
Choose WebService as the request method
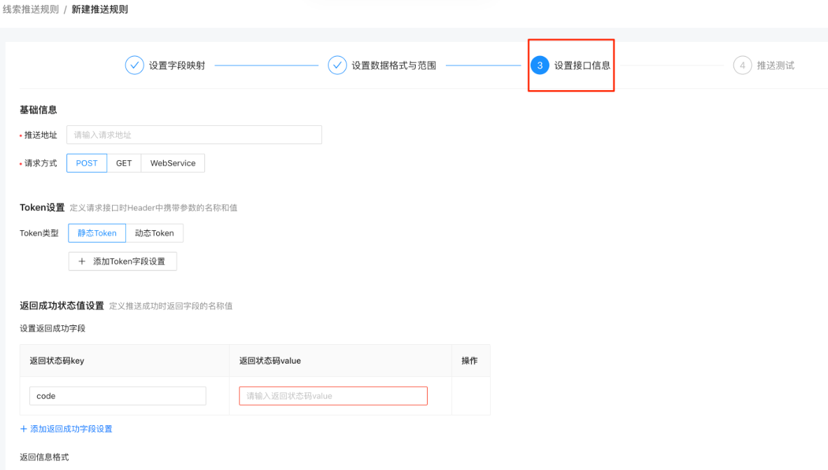pyautogui.click(x=172, y=162)
